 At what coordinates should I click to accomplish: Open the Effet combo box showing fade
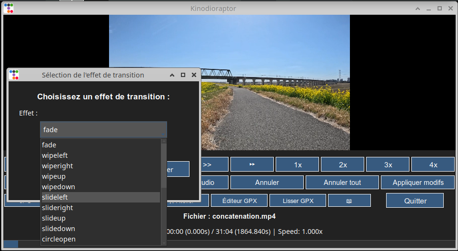pyautogui.click(x=103, y=129)
